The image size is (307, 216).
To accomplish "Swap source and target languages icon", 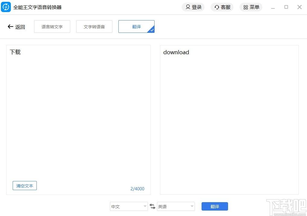I will [x=152, y=206].
